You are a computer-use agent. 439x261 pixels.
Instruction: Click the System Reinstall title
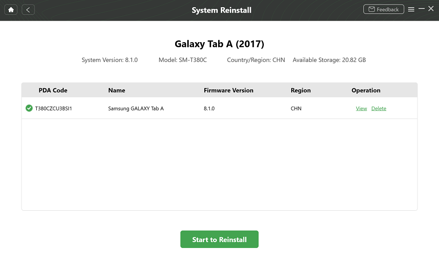[221, 9]
